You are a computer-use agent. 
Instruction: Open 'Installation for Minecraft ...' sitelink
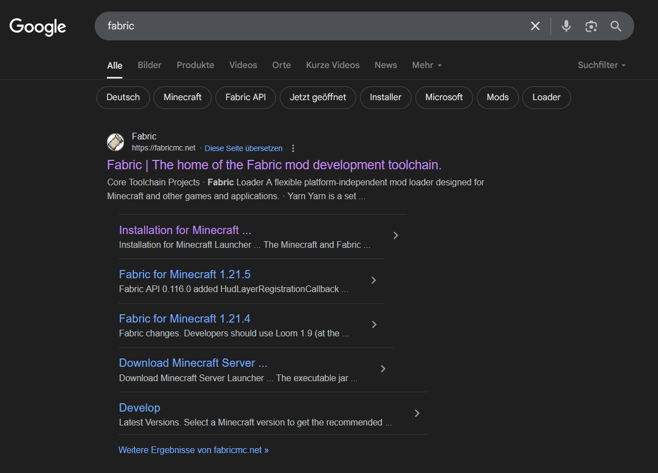[x=185, y=230]
